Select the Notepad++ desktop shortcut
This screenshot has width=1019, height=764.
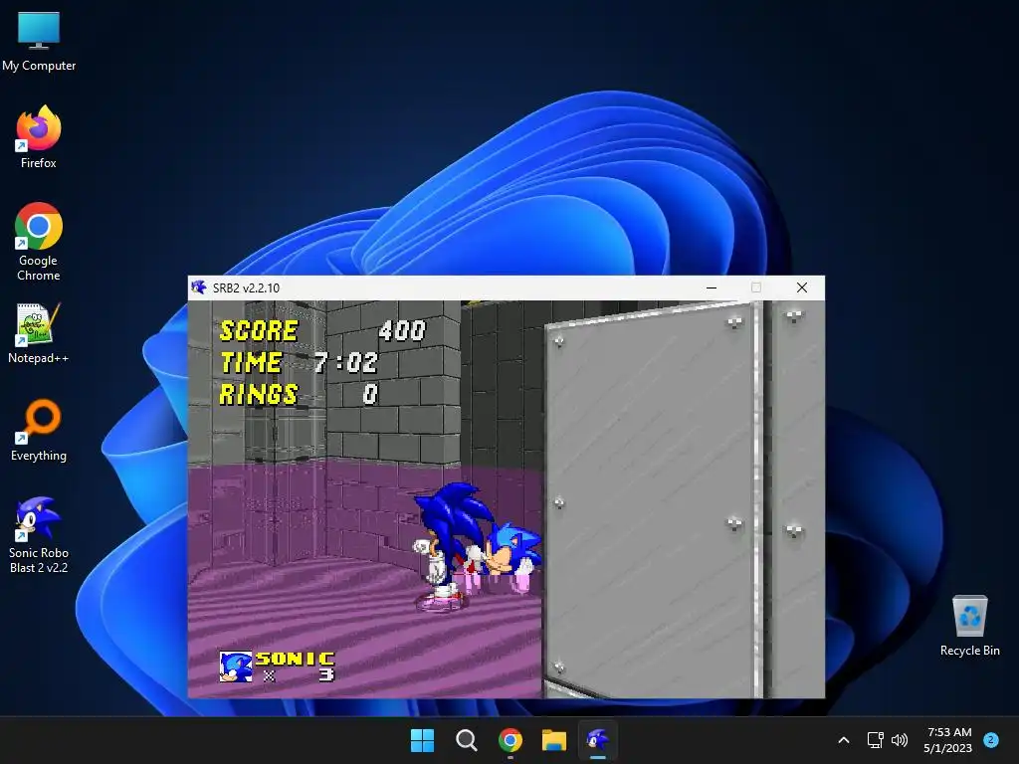[39, 332]
